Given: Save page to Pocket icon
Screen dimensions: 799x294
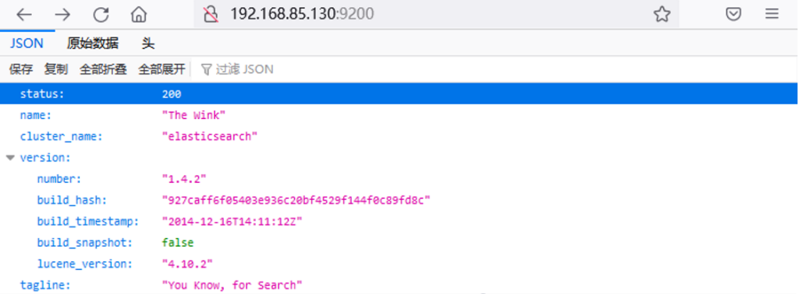Looking at the screenshot, I should click(x=733, y=14).
